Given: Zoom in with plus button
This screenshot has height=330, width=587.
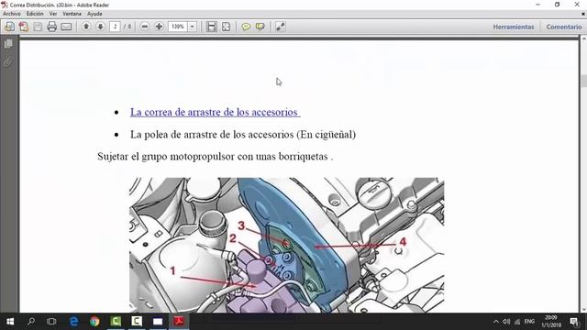Looking at the screenshot, I should [159, 27].
